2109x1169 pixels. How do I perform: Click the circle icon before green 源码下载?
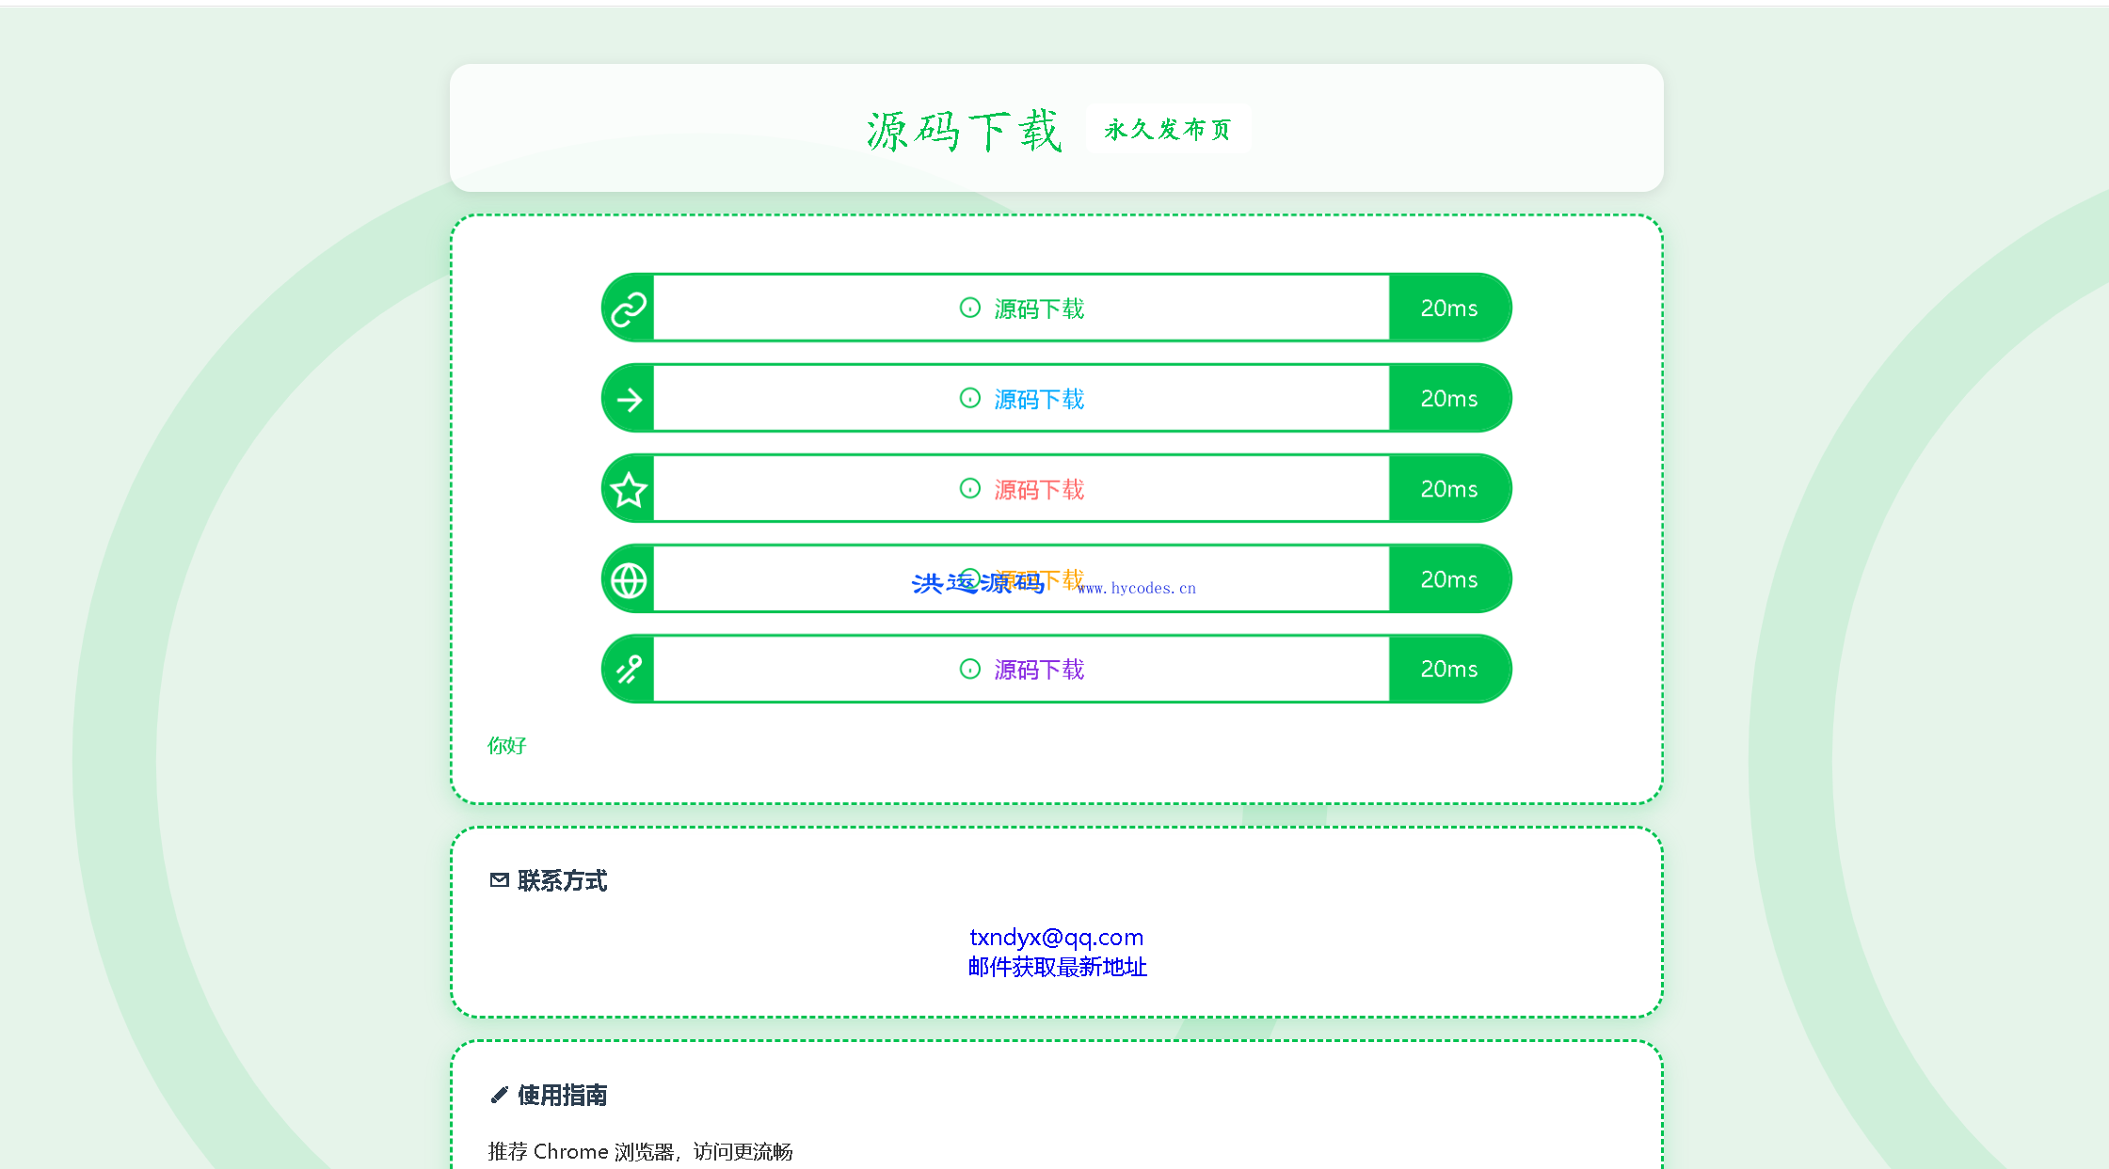[970, 308]
